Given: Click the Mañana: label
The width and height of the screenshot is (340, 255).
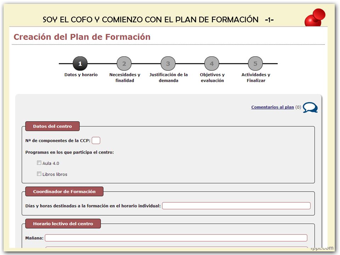Looking at the screenshot, I should point(34,238).
